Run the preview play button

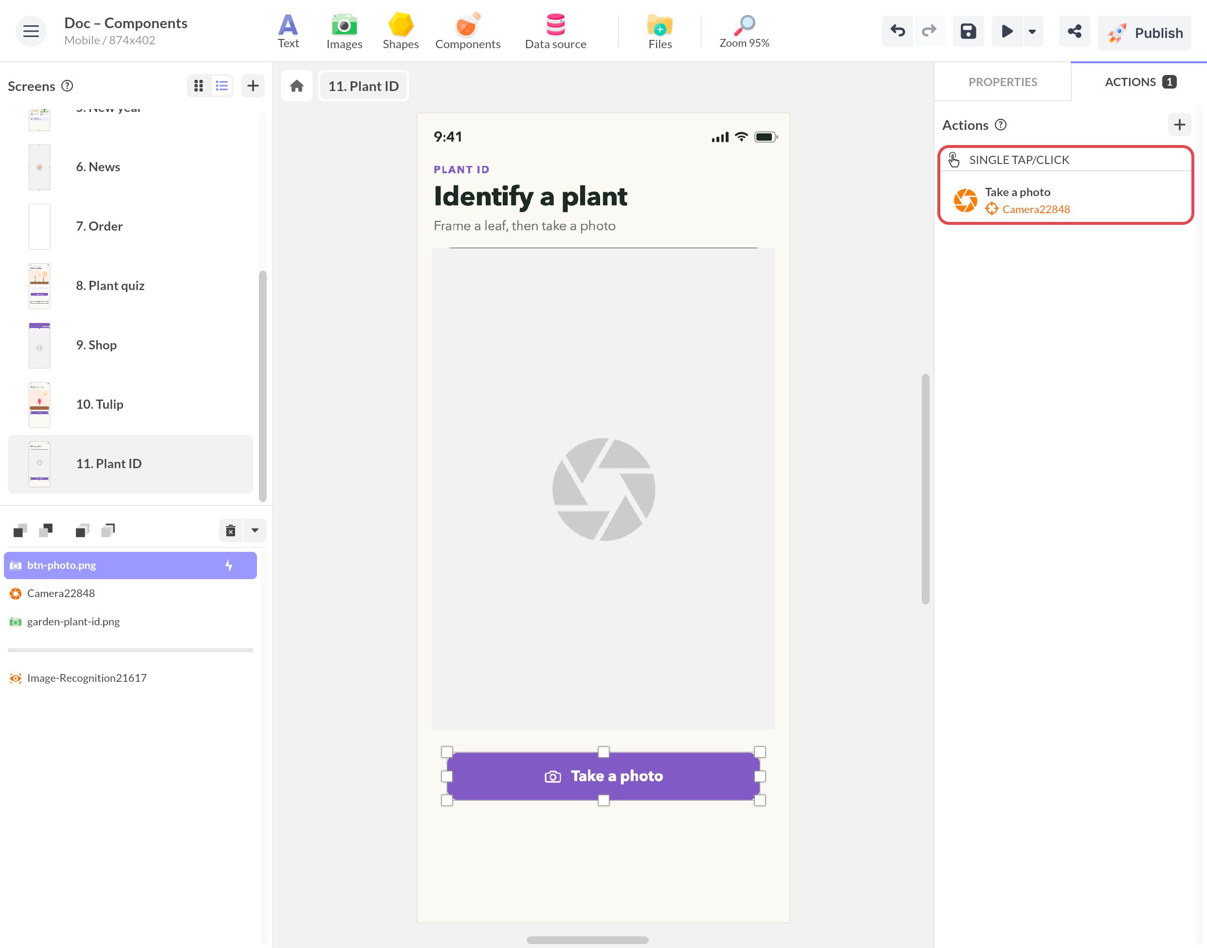pyautogui.click(x=1006, y=31)
